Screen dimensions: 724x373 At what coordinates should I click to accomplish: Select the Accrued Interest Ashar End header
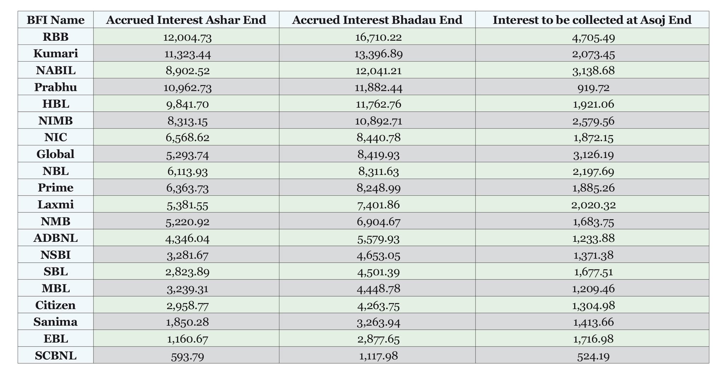tap(186, 20)
